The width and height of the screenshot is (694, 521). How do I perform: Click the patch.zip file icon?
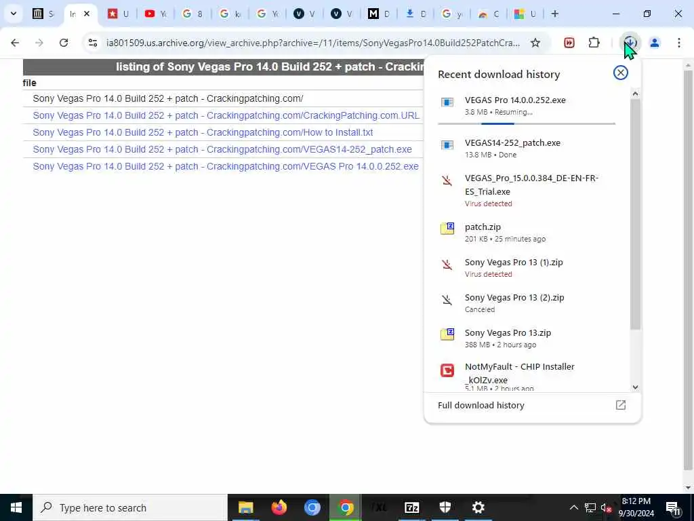pos(447,228)
